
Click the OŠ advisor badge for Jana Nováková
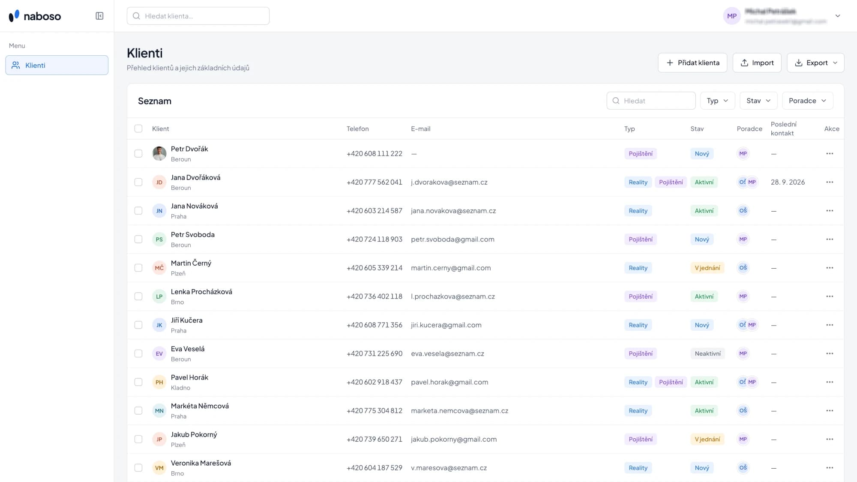743,211
